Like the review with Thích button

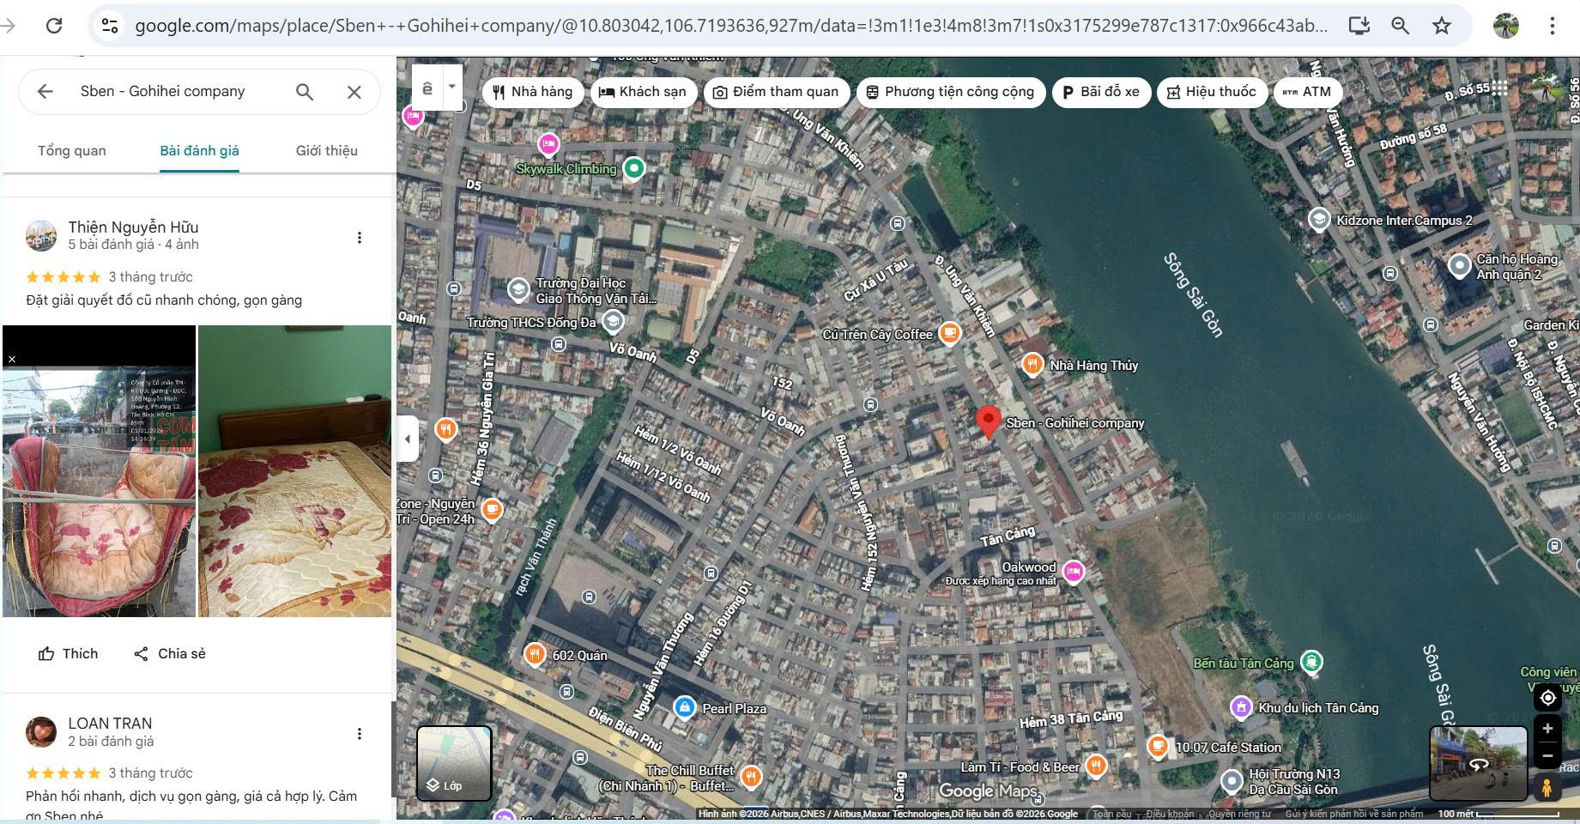click(69, 654)
